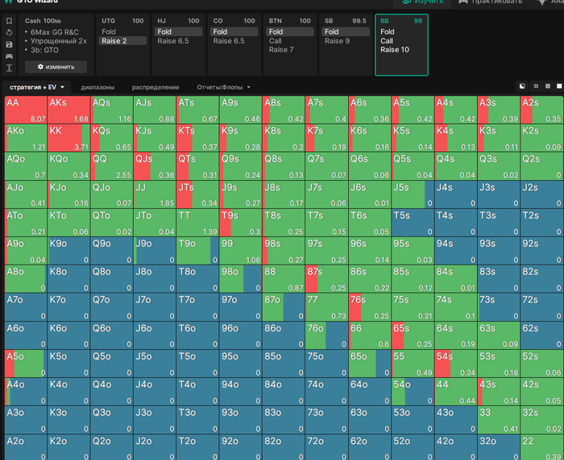Open the стратегия + EV dropdown
Image resolution: width=564 pixels, height=460 pixels.
click(x=37, y=88)
